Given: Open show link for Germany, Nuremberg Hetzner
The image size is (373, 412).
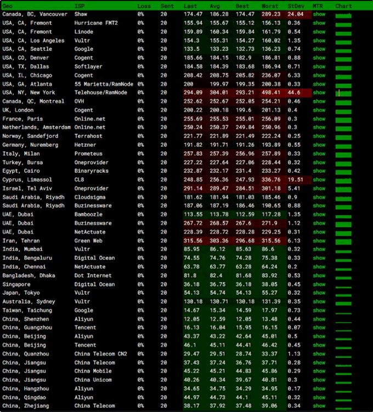Looking at the screenshot, I should pyautogui.click(x=319, y=145).
